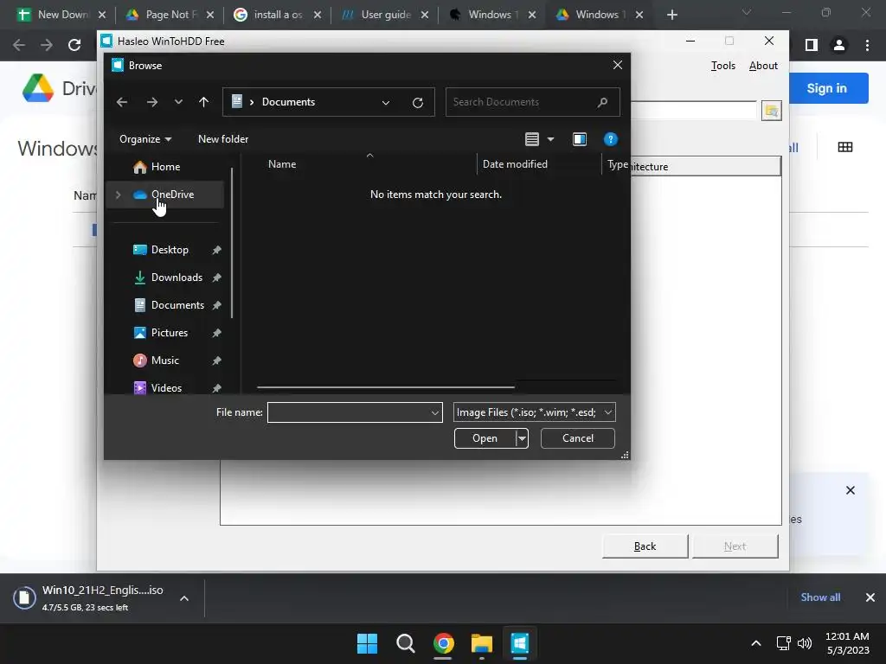886x664 pixels.
Task: Expand Win10 iso download options chevron
Action: (184, 598)
